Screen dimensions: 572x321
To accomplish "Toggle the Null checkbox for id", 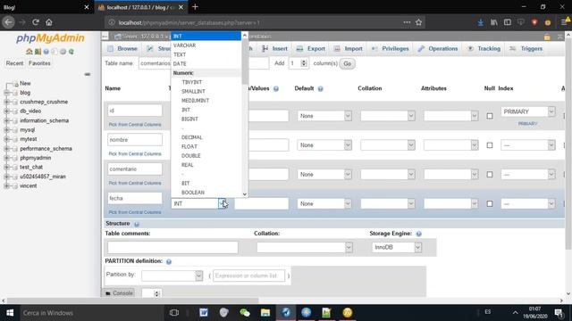I will coord(490,116).
